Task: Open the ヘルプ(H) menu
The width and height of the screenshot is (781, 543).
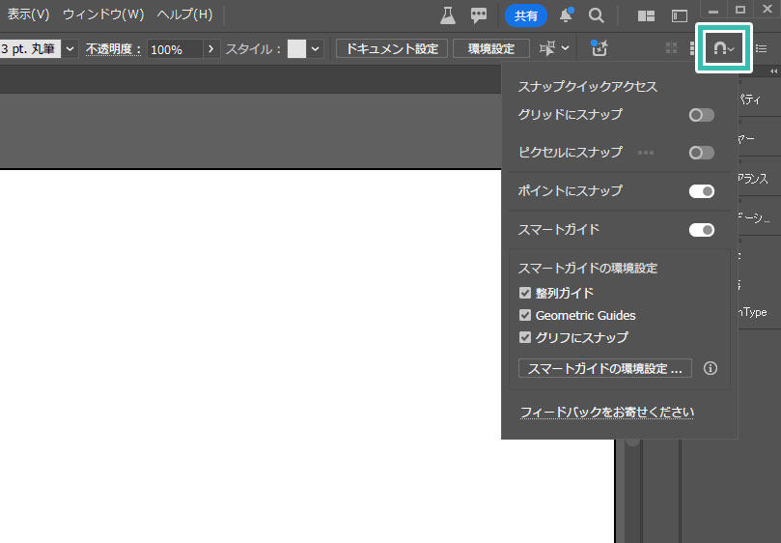Action: pyautogui.click(x=184, y=14)
